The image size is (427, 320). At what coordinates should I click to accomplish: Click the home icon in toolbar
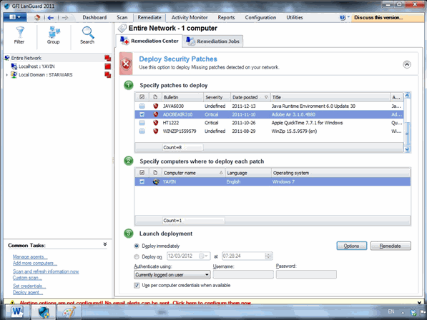coord(37,18)
